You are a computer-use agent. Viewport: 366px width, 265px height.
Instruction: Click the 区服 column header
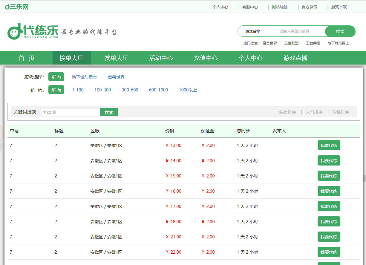pyautogui.click(x=95, y=131)
